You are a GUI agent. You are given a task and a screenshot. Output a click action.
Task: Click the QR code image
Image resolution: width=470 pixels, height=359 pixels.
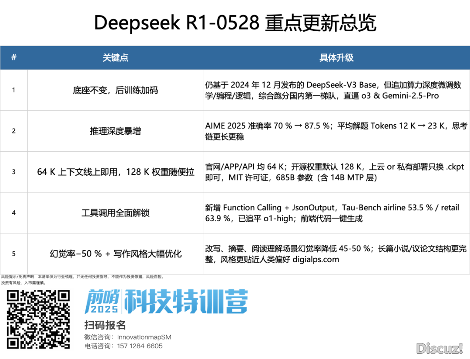click(x=38, y=319)
